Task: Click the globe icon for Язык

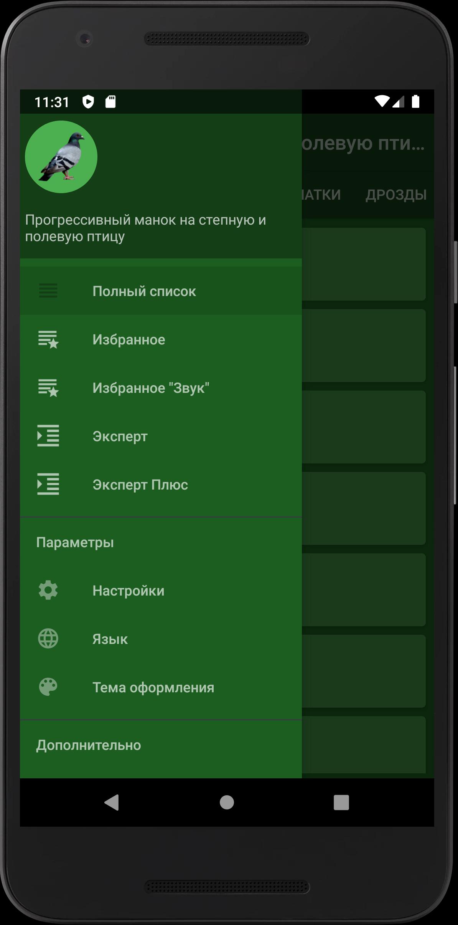Action: [48, 639]
